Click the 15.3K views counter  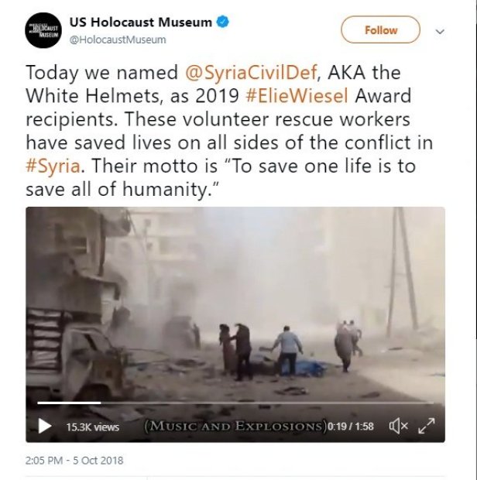92,427
